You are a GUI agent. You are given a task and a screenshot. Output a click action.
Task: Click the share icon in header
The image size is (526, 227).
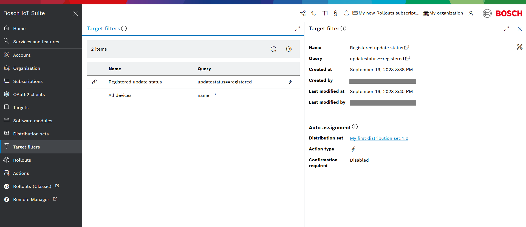pyautogui.click(x=302, y=13)
